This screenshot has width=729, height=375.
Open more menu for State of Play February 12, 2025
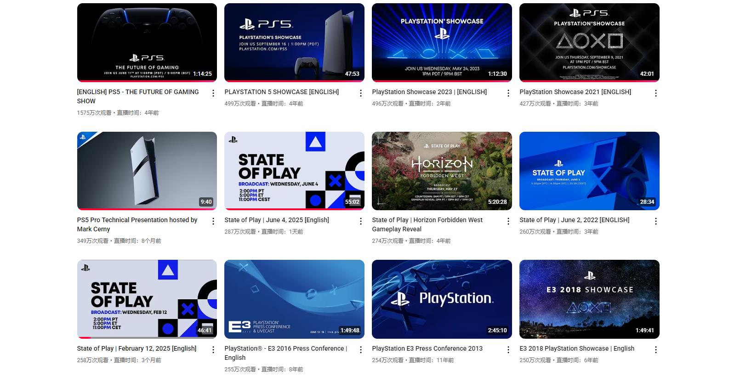213,350
